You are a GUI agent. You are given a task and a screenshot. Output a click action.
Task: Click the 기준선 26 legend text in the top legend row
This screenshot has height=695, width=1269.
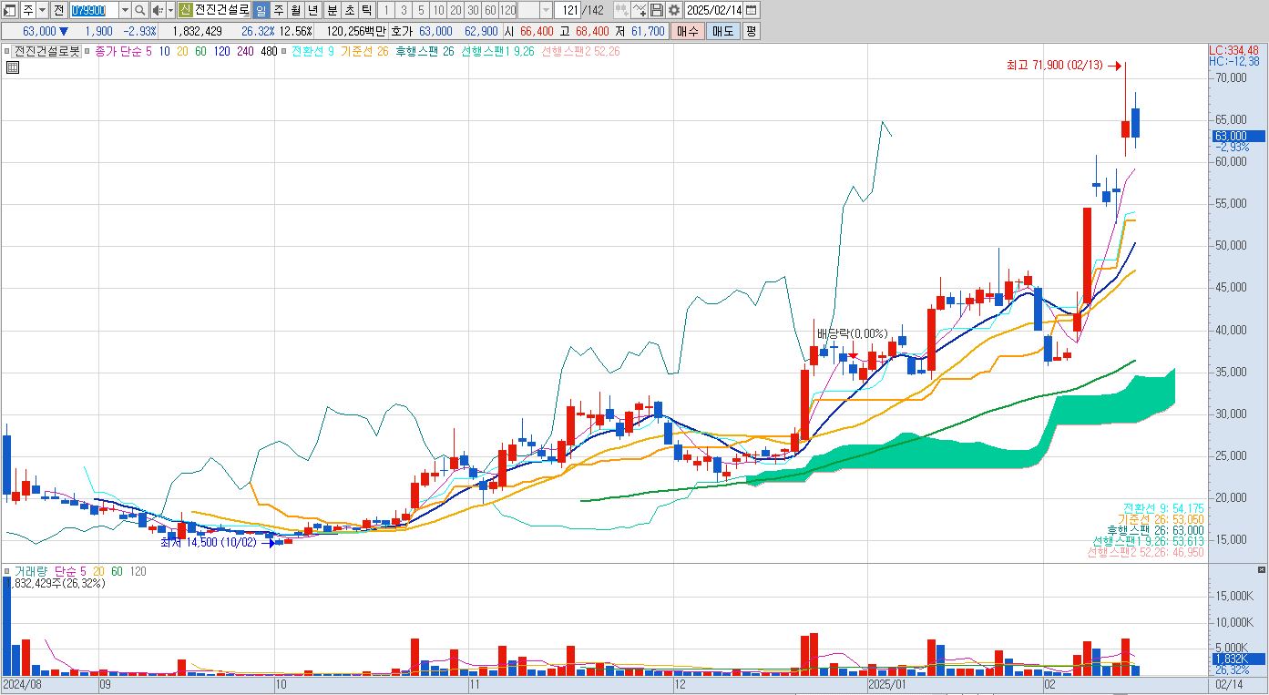tap(364, 52)
